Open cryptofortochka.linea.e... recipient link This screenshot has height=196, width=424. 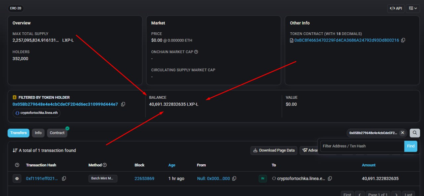pyautogui.click(x=301, y=179)
